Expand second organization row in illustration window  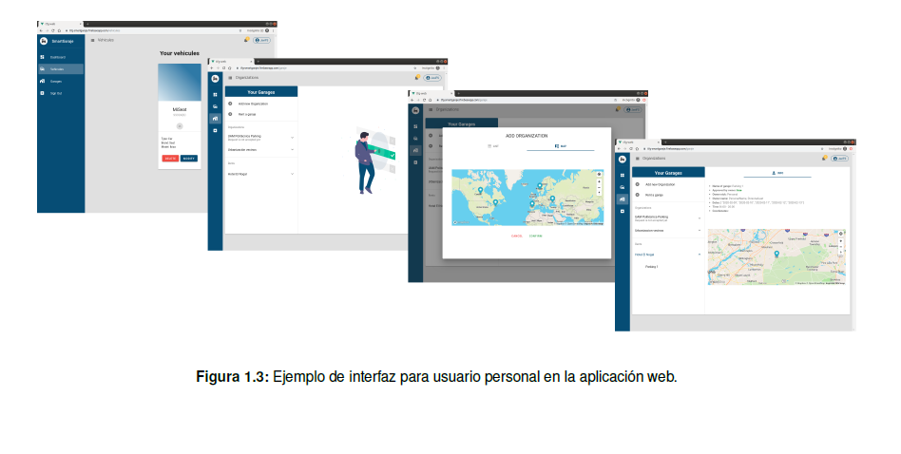click(x=260, y=150)
